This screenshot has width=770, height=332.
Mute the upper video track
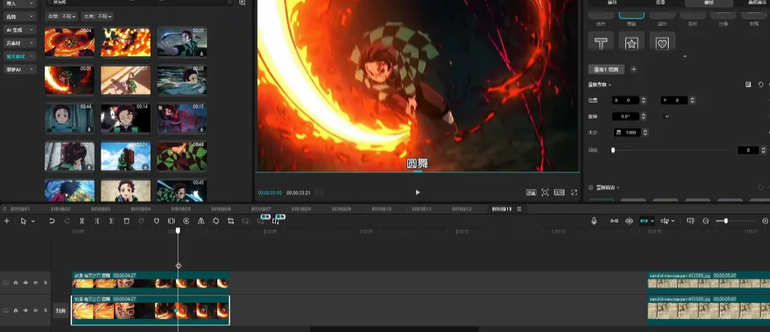[x=36, y=282]
